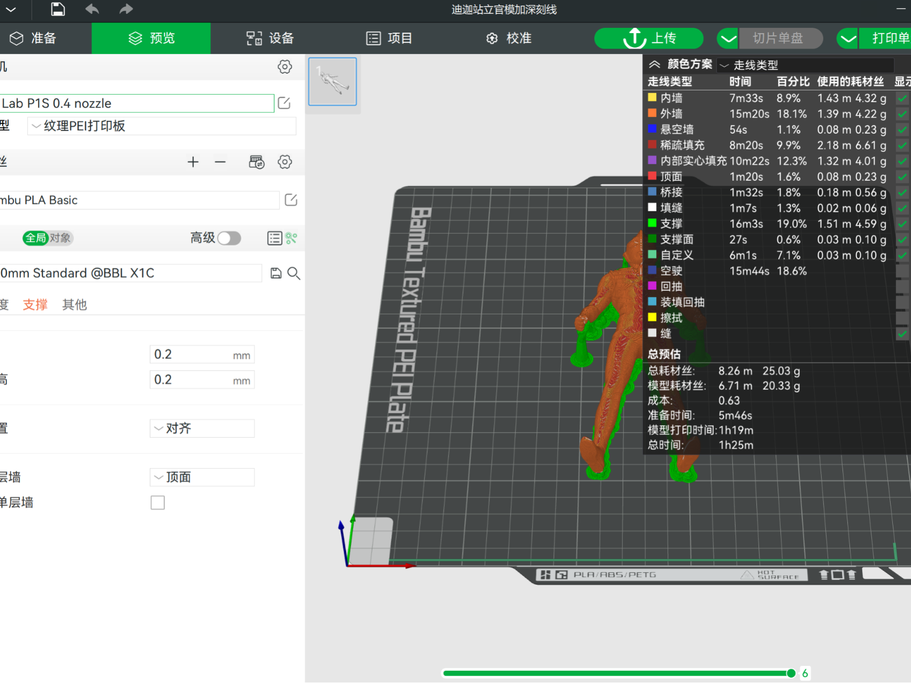The image size is (911, 683).
Task: Open the 纹理PEI打印板 plate type dropdown
Action: click(x=162, y=126)
